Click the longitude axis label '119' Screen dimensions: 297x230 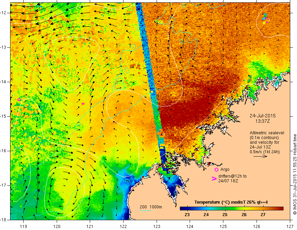coord(24,226)
